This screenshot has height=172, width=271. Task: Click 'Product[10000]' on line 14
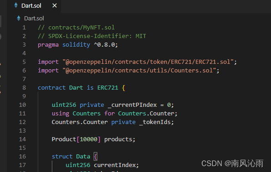point(76,139)
